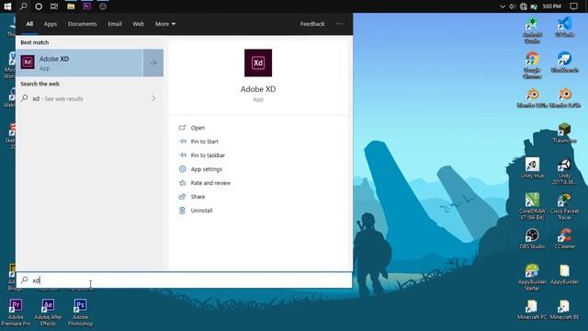Expand the xd web results chevron
The height and width of the screenshot is (331, 588).
pyautogui.click(x=153, y=98)
